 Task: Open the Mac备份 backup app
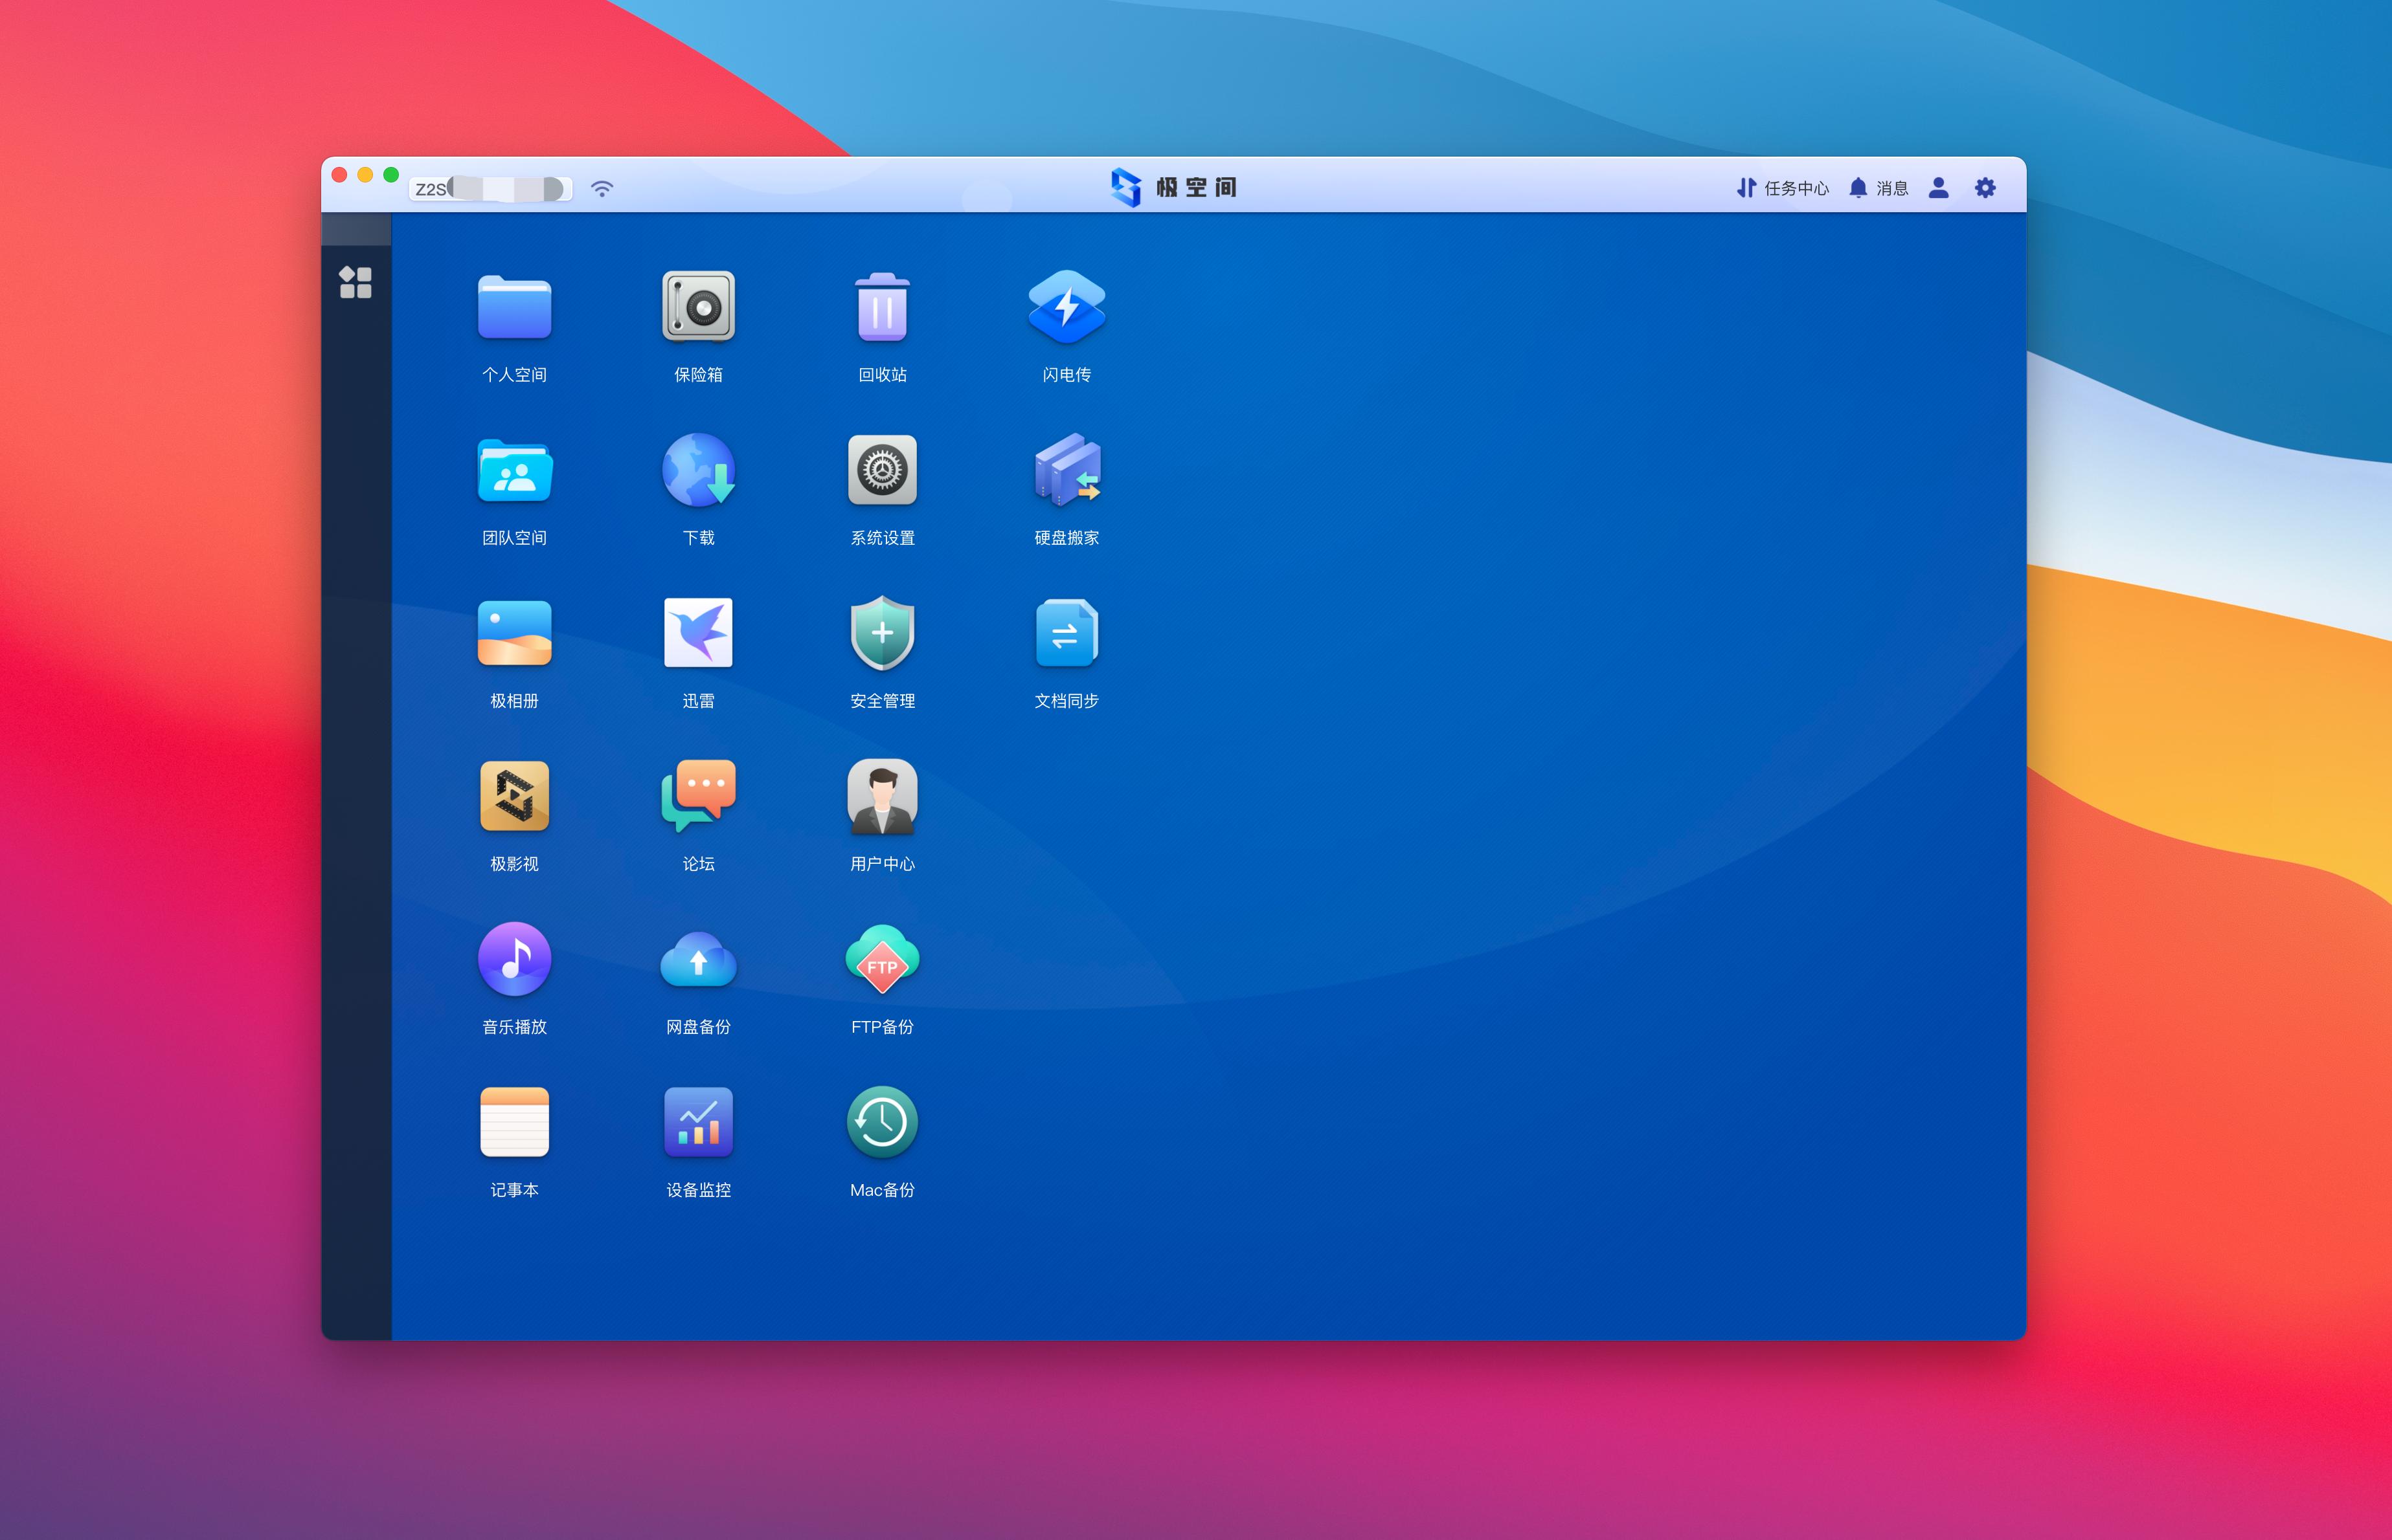tap(883, 1122)
